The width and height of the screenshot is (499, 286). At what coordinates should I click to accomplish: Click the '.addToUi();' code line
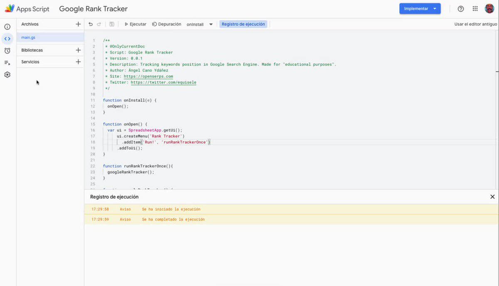130,148
